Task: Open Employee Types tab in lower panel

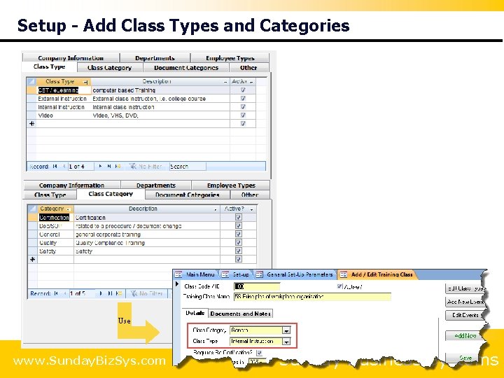Action: [231, 185]
